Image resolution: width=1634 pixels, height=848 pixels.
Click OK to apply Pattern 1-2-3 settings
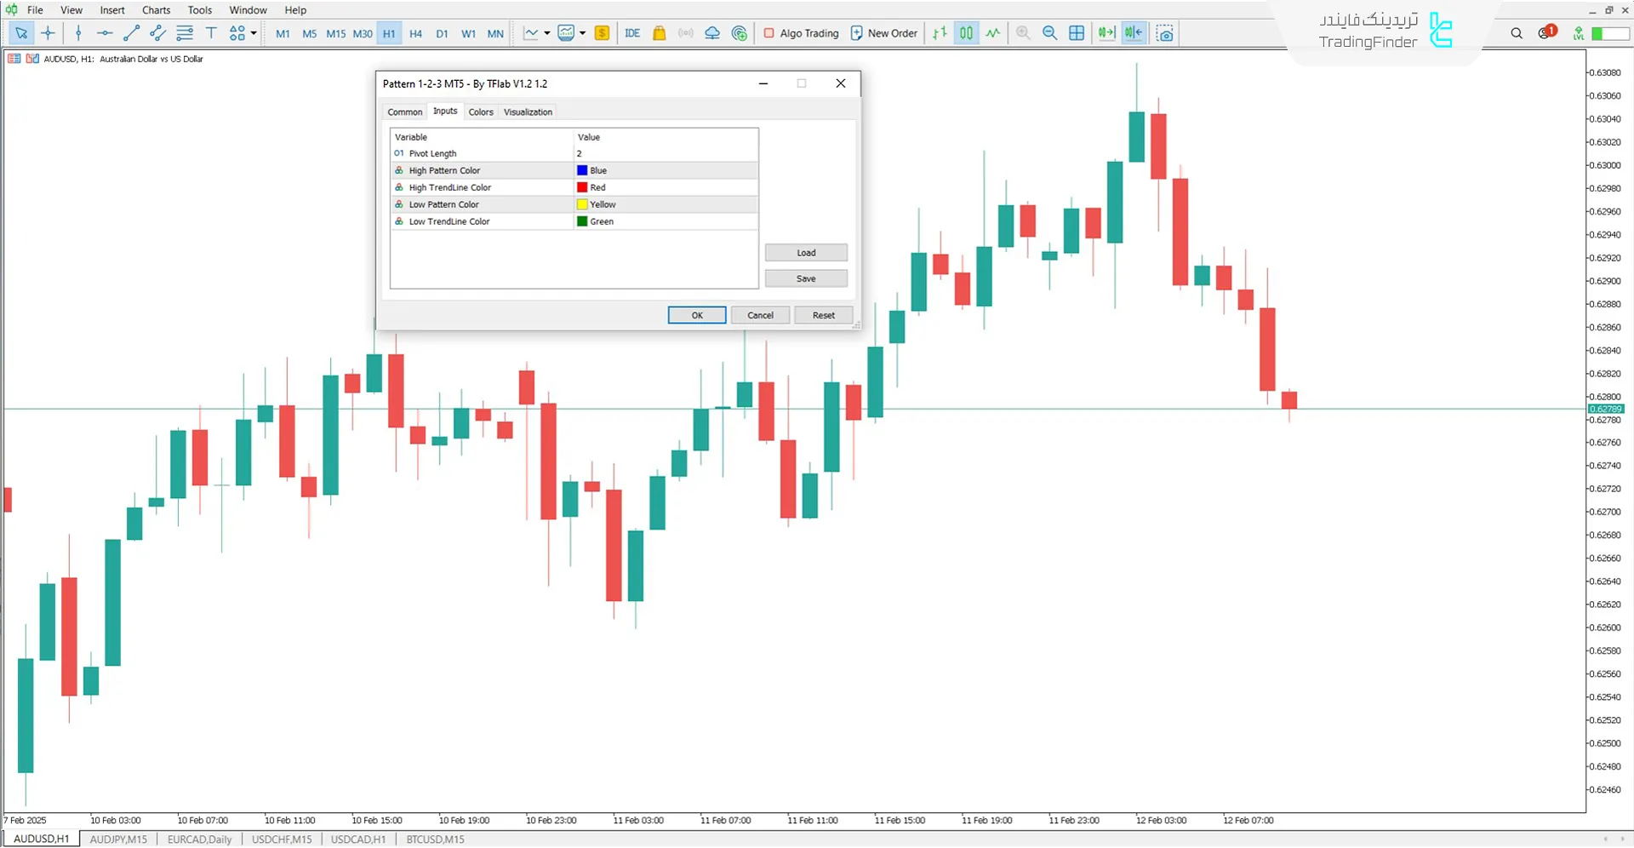click(x=696, y=315)
